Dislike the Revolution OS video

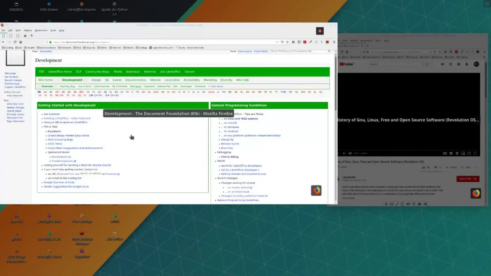(x=438, y=168)
